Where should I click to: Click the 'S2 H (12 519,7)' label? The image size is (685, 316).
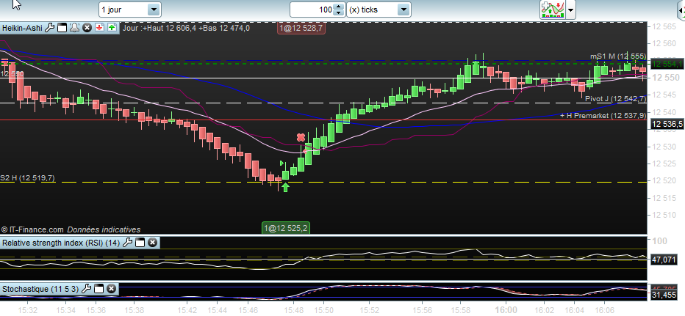coord(27,178)
